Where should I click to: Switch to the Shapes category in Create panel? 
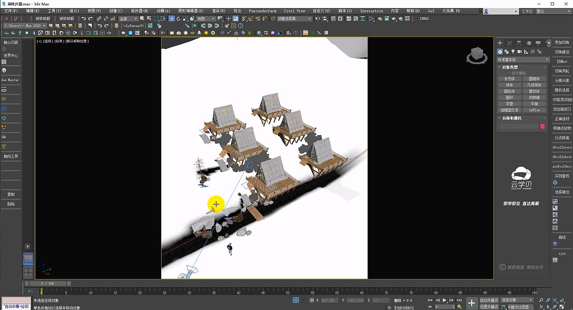[507, 51]
